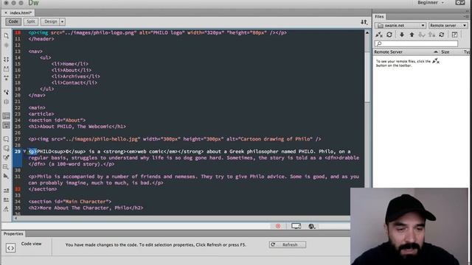Put files to remote server (up arrow)
The height and width of the screenshot is (265, 472).
(412, 35)
